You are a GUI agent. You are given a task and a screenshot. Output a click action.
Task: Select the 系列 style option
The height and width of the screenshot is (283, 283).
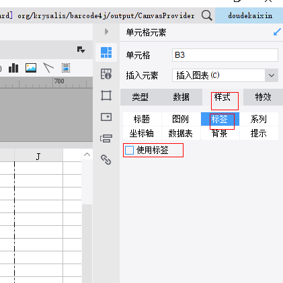pyautogui.click(x=259, y=119)
